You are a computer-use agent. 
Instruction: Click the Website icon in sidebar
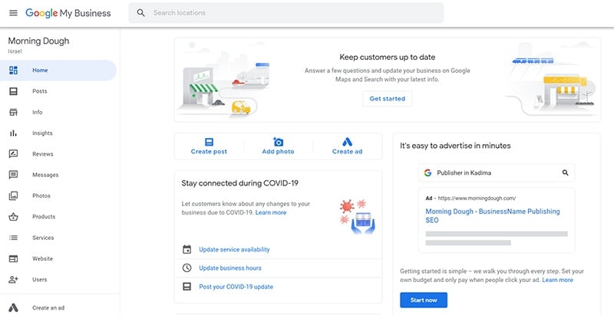[13, 259]
